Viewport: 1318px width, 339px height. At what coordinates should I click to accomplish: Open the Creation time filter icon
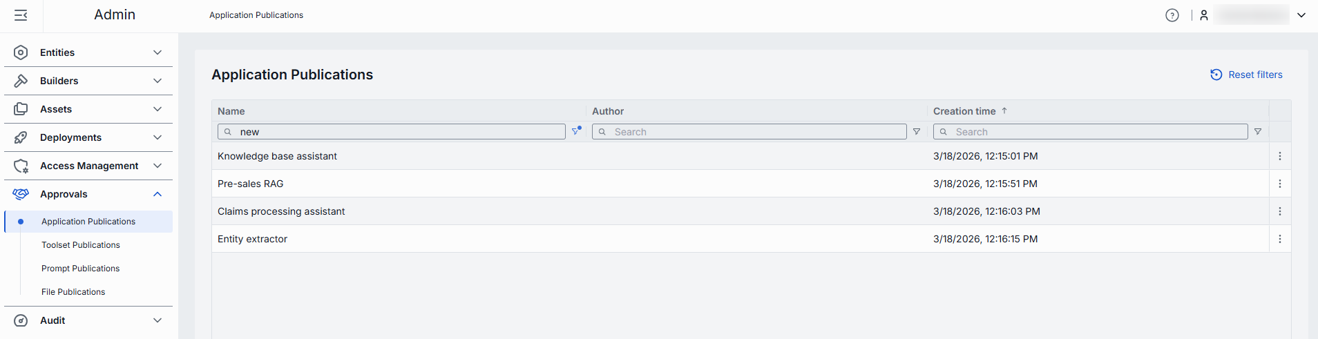pyautogui.click(x=1258, y=132)
